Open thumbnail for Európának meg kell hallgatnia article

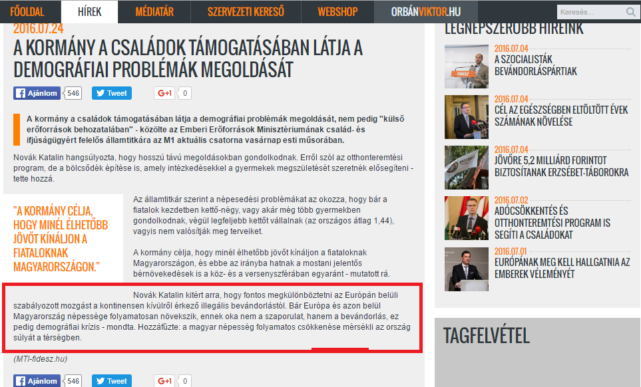click(467, 269)
